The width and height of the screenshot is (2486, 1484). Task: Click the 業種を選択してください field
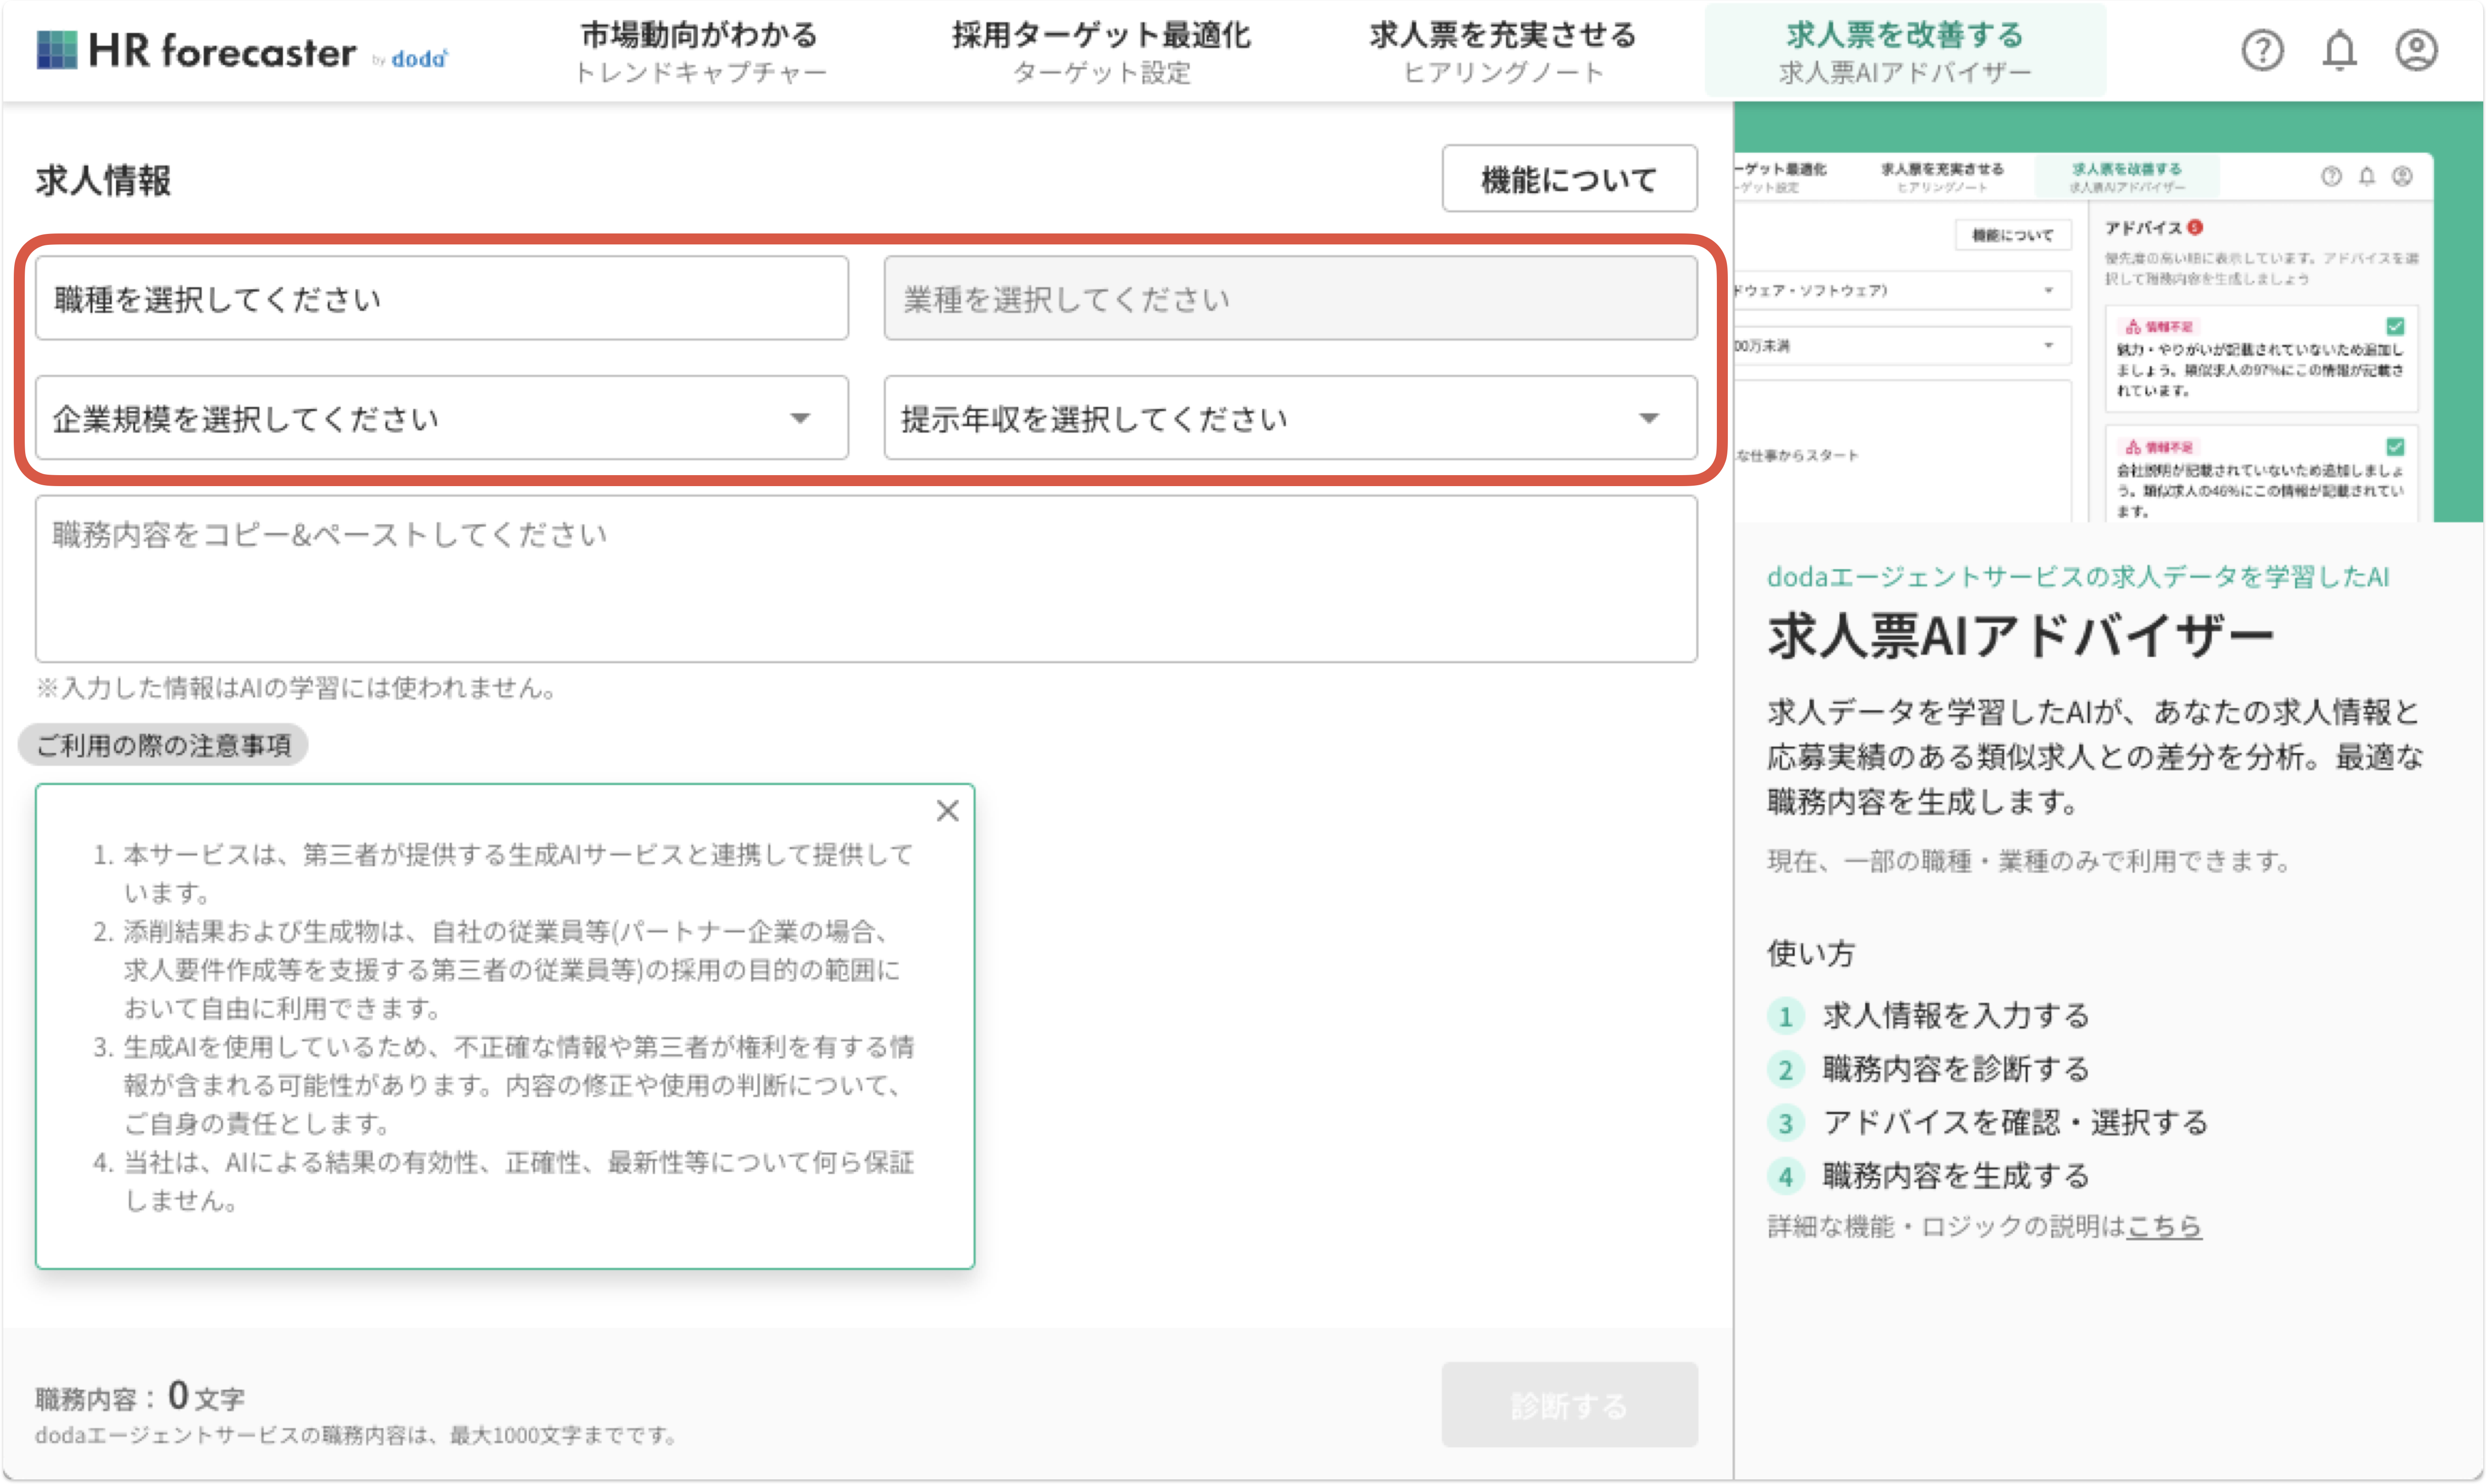pos(1290,299)
